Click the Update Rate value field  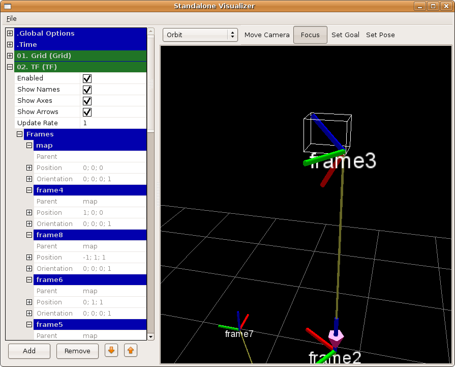click(x=113, y=123)
